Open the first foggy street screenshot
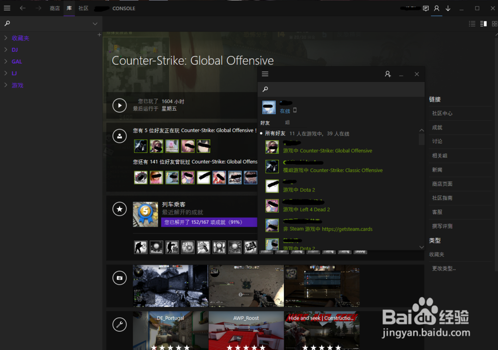The height and width of the screenshot is (350, 498). [x=170, y=286]
